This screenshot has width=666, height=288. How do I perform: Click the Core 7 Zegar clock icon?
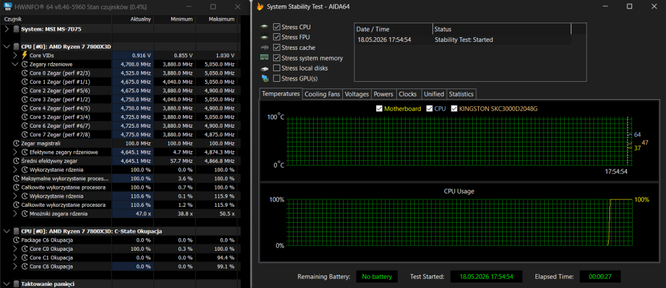24,134
